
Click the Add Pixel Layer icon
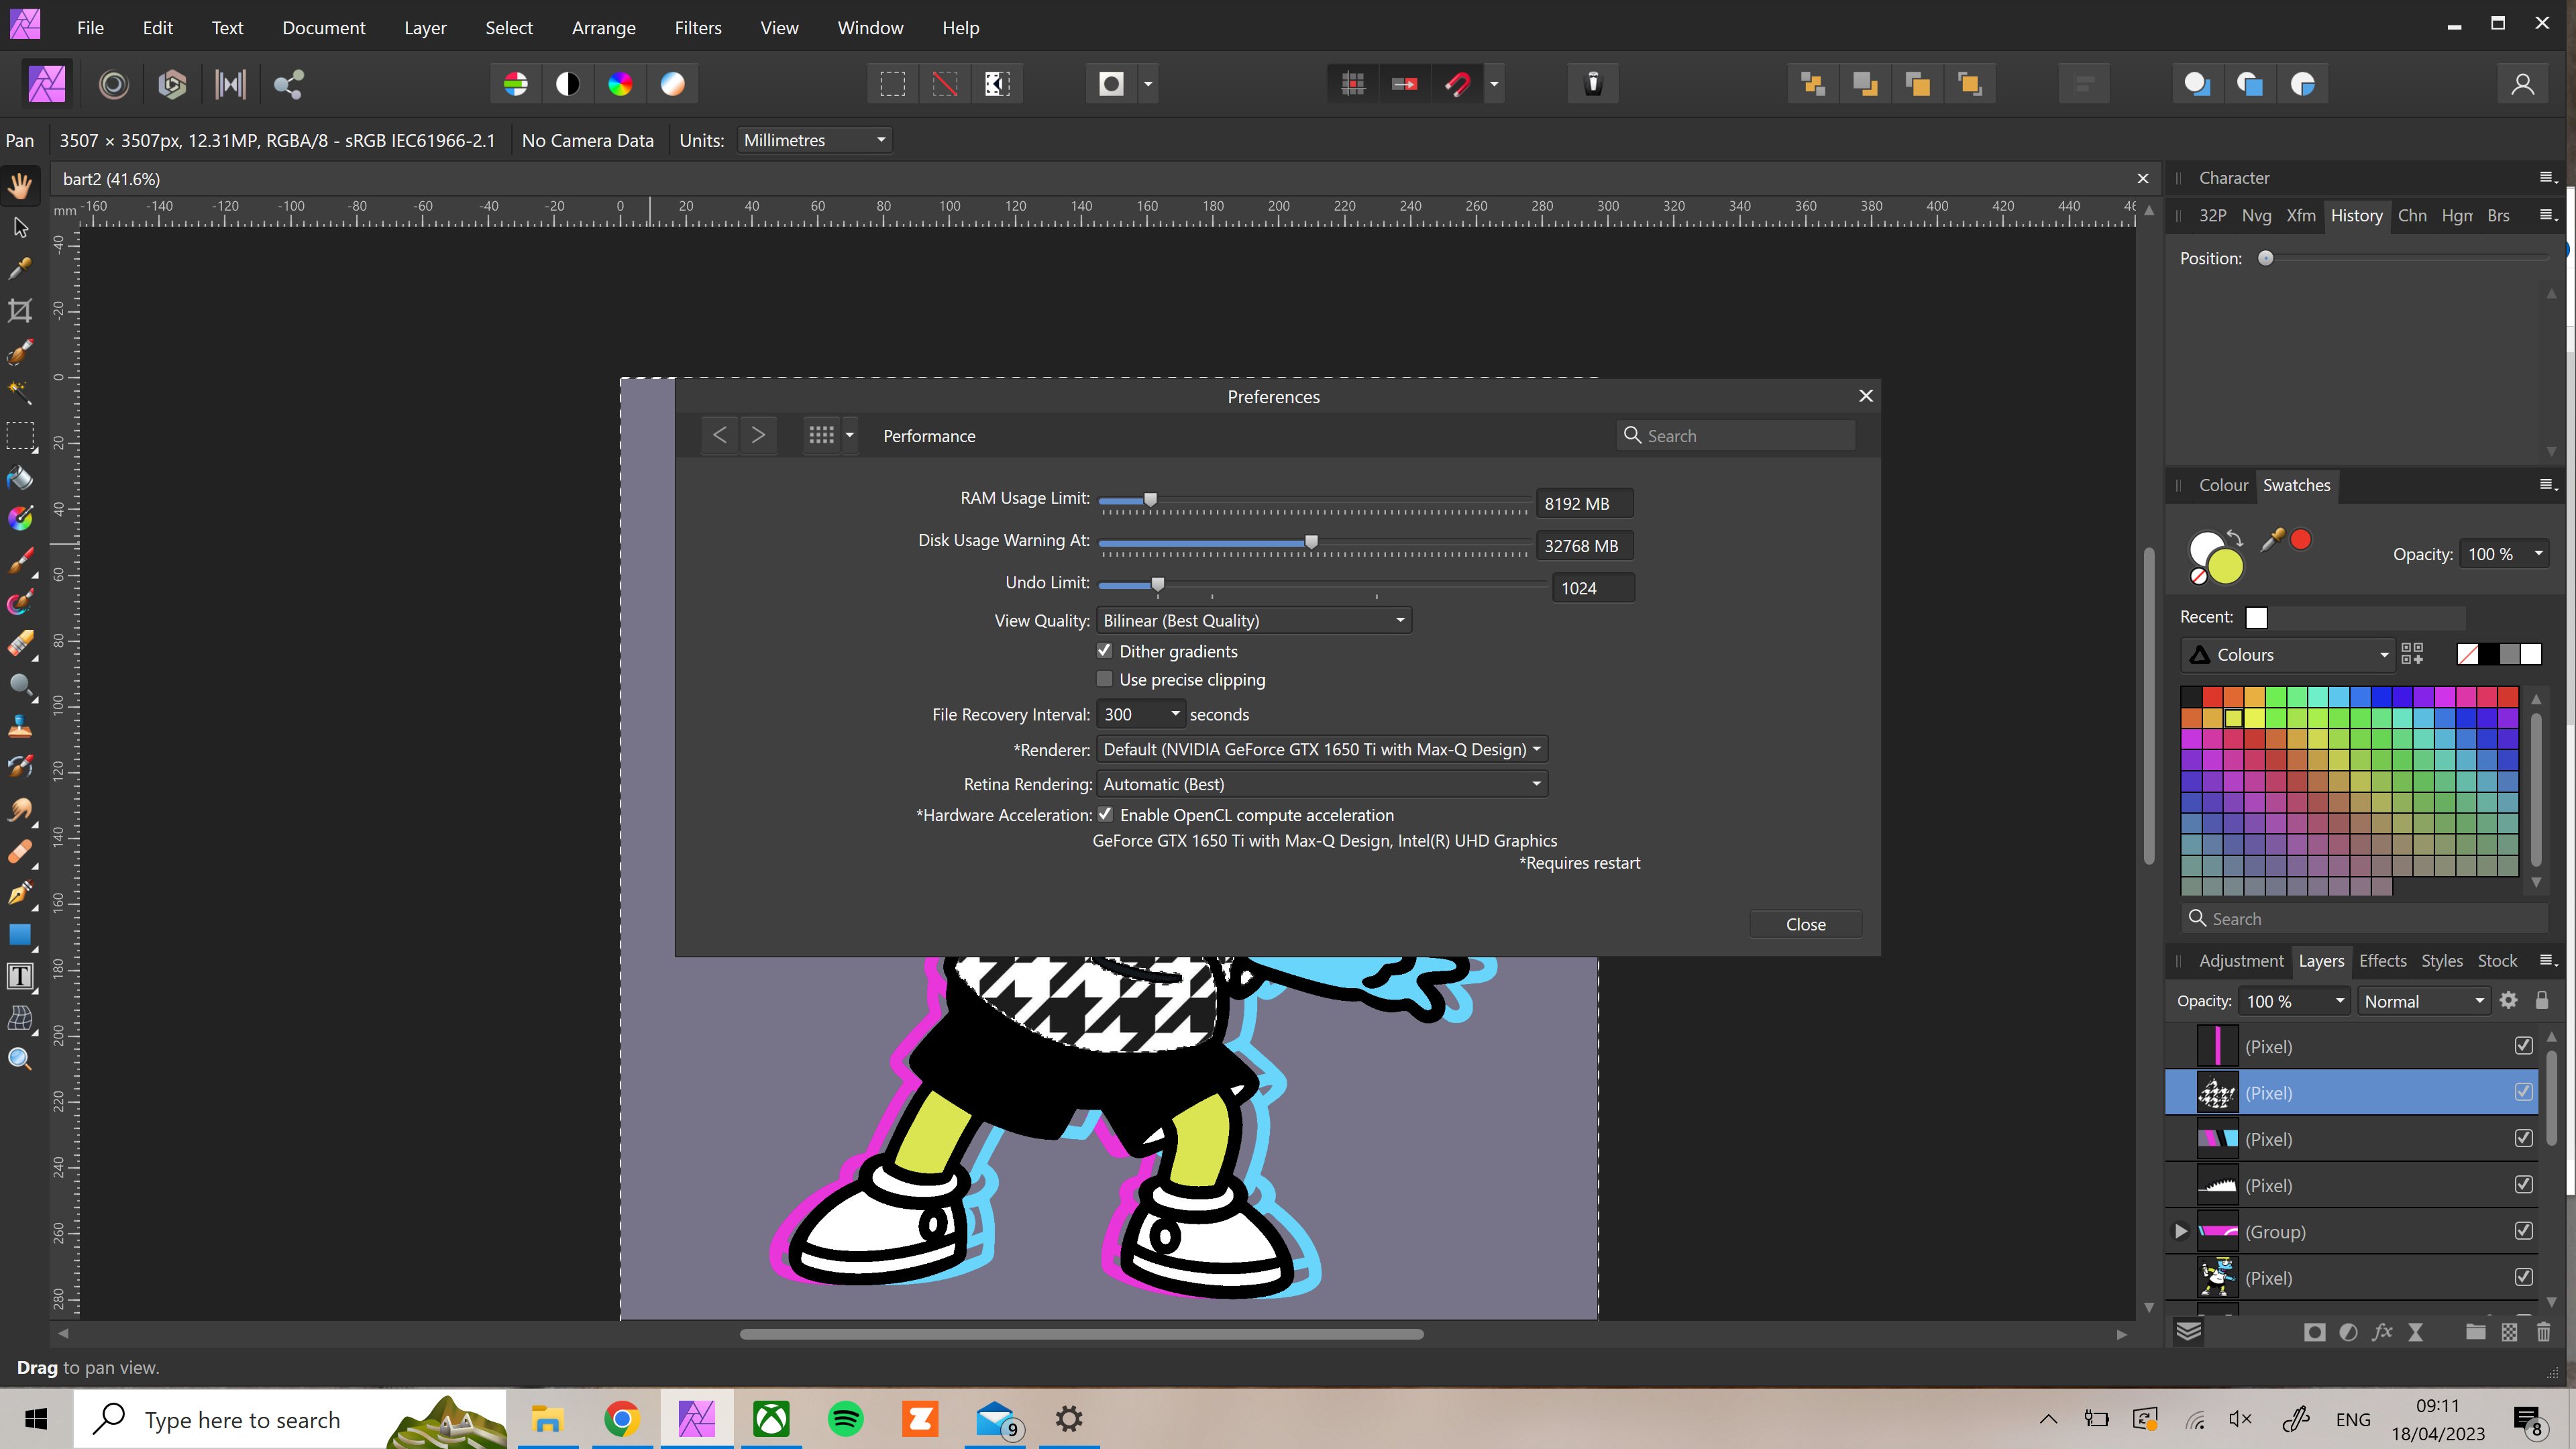pos(2510,1332)
